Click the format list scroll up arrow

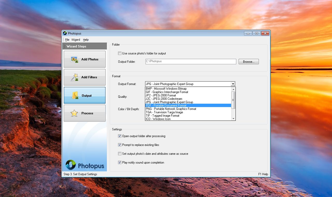233,89
